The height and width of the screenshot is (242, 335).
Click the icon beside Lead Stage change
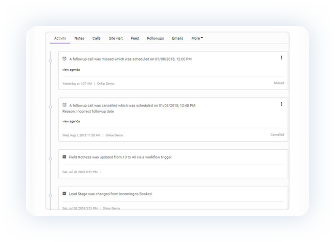point(64,194)
